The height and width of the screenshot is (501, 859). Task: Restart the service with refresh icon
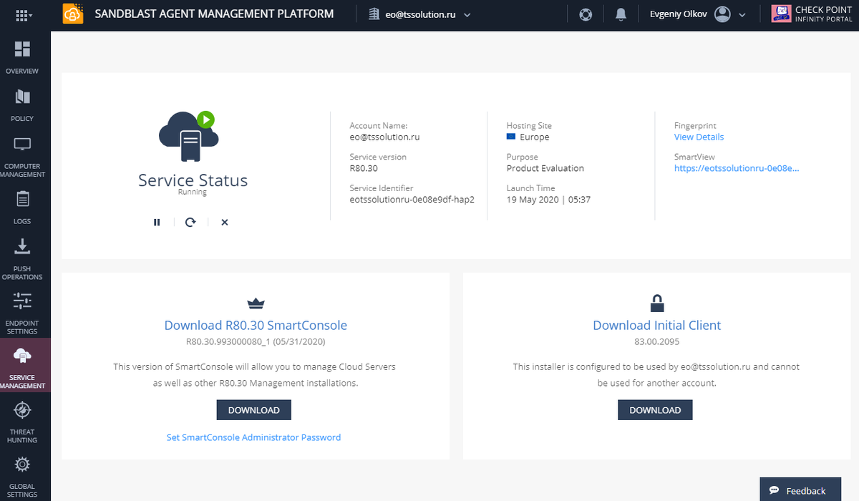click(190, 223)
